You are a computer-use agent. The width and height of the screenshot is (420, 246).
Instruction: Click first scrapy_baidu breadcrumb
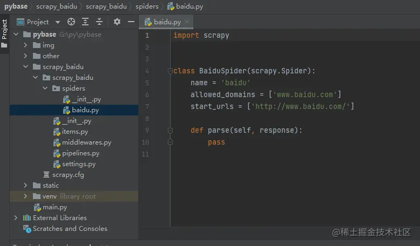(57, 6)
